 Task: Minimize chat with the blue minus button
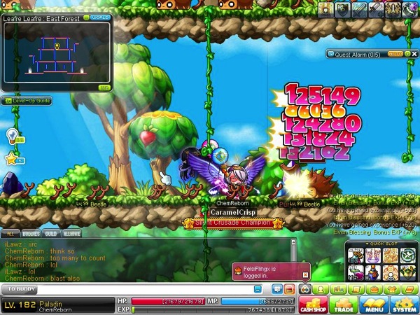click(x=258, y=289)
